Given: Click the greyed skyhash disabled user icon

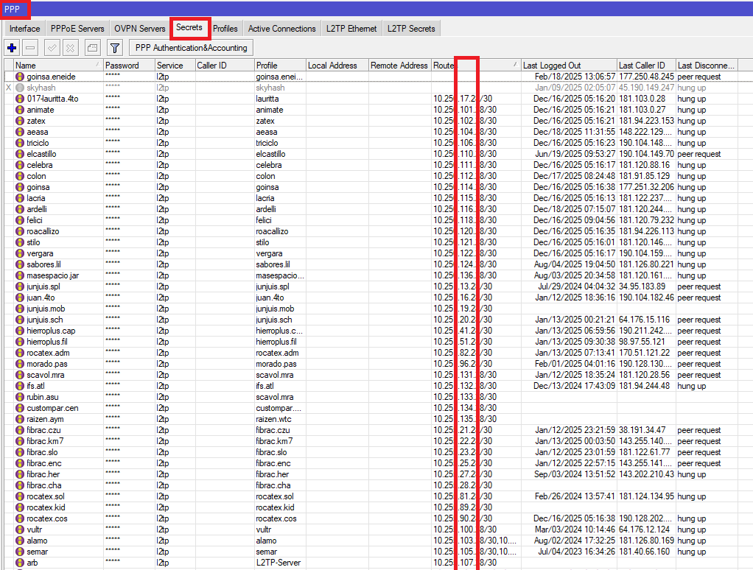Looking at the screenshot, I should (20, 88).
